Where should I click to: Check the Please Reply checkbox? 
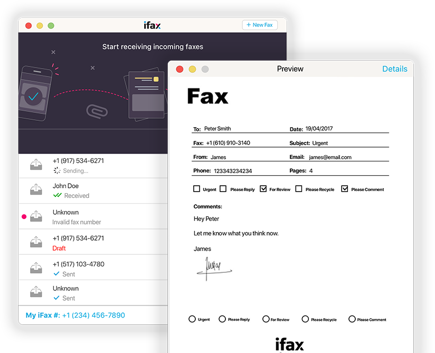(223, 188)
